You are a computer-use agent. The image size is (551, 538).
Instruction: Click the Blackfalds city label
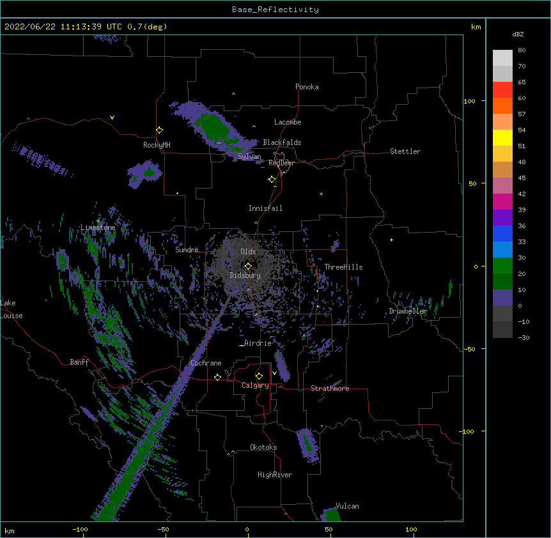pyautogui.click(x=282, y=142)
